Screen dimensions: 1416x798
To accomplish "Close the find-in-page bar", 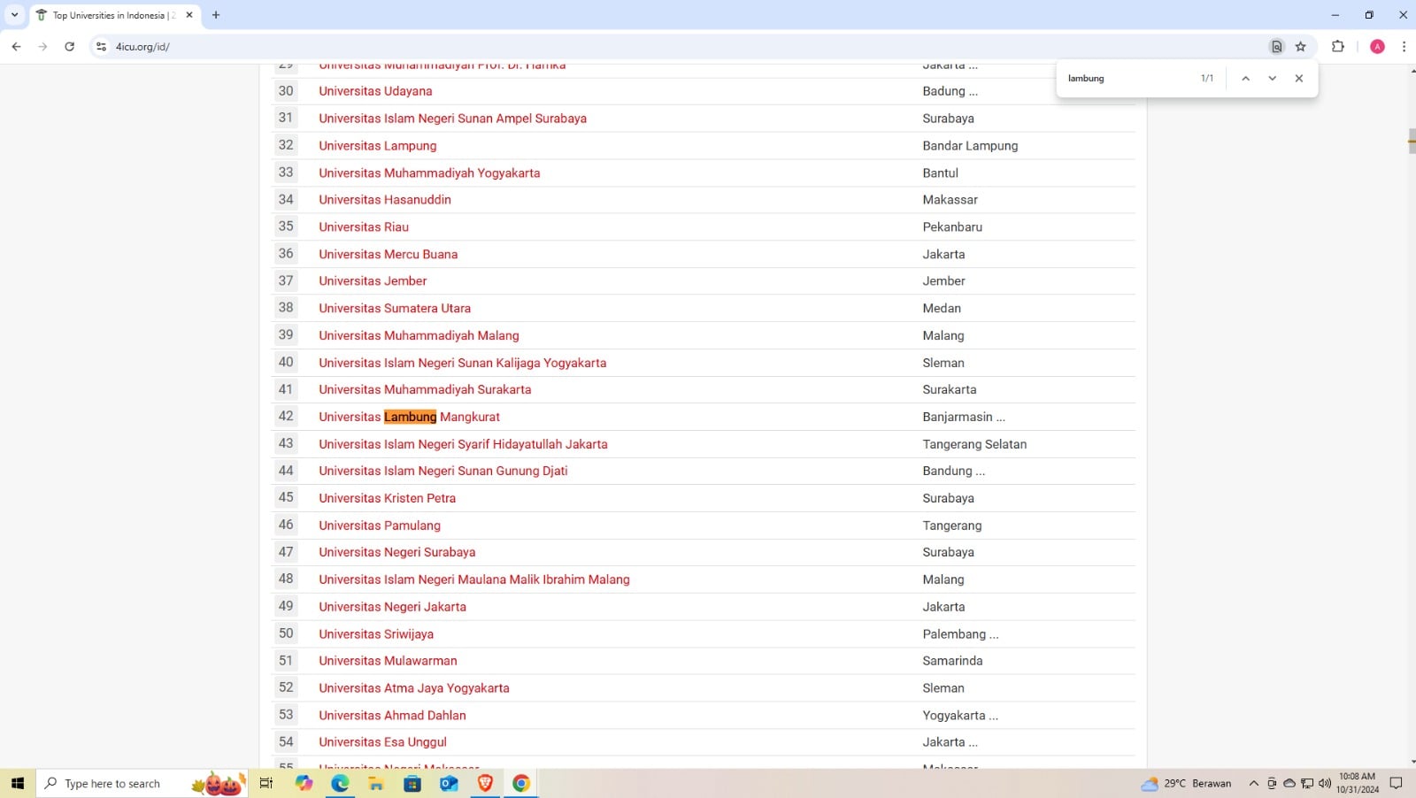I will 1298,79.
